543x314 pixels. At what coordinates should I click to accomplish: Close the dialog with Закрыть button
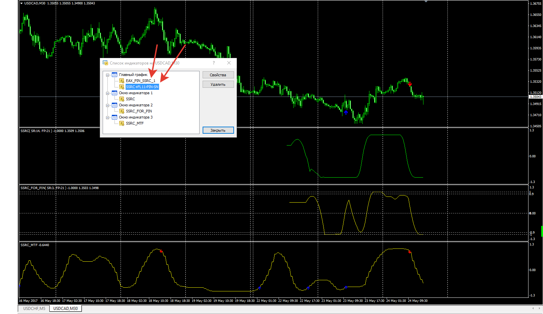(x=218, y=130)
